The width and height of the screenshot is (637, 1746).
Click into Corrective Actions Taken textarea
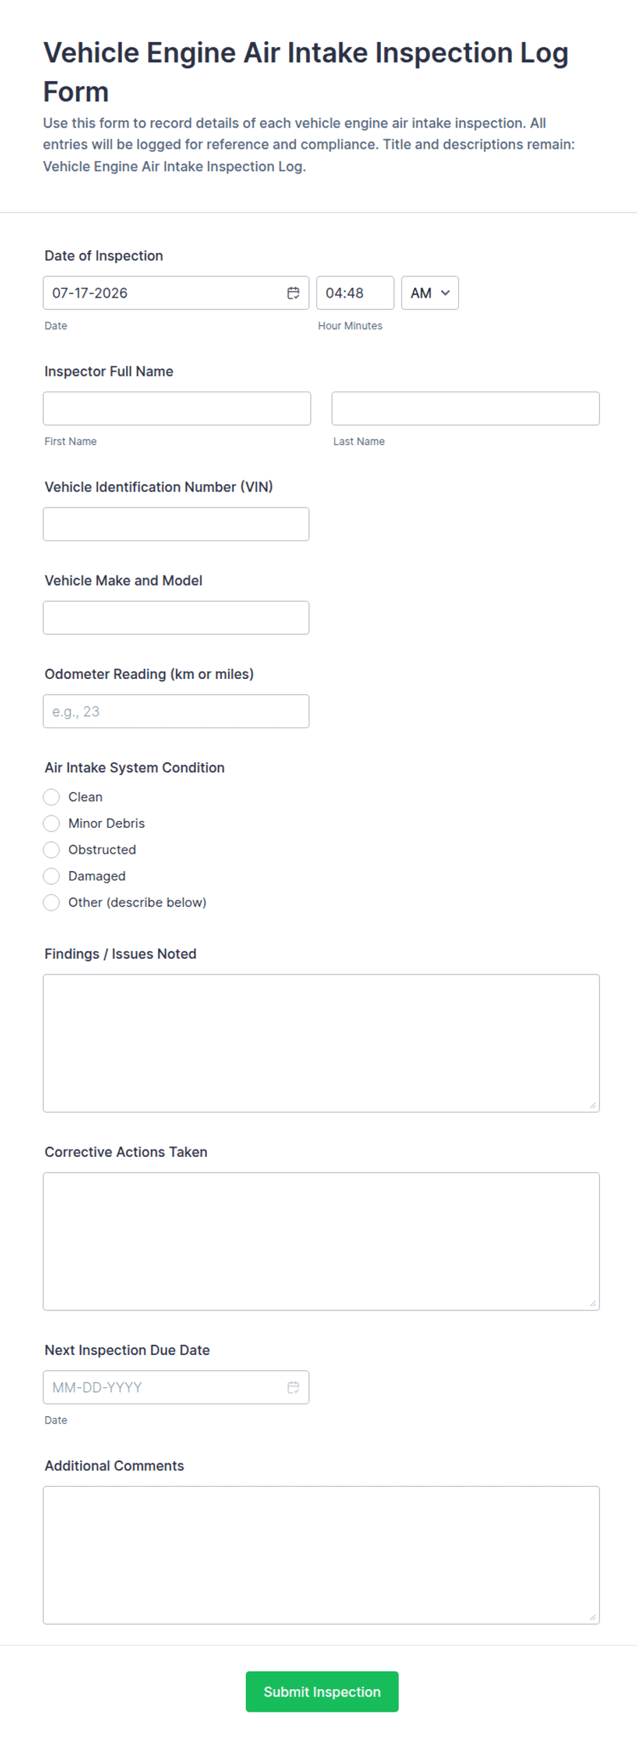tap(321, 1241)
